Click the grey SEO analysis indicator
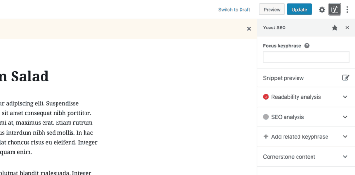355x175 pixels. pos(266,117)
